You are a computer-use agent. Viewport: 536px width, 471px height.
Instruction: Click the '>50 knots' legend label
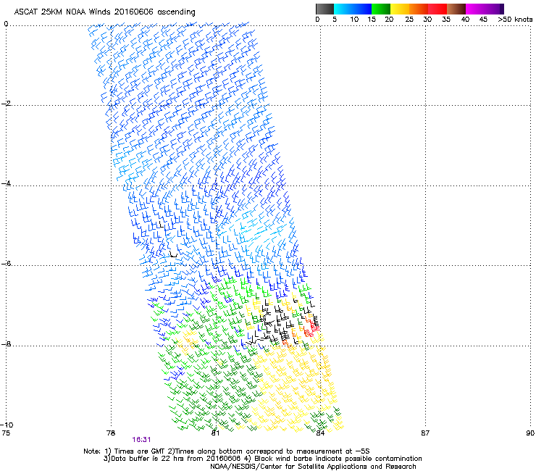click(x=515, y=20)
